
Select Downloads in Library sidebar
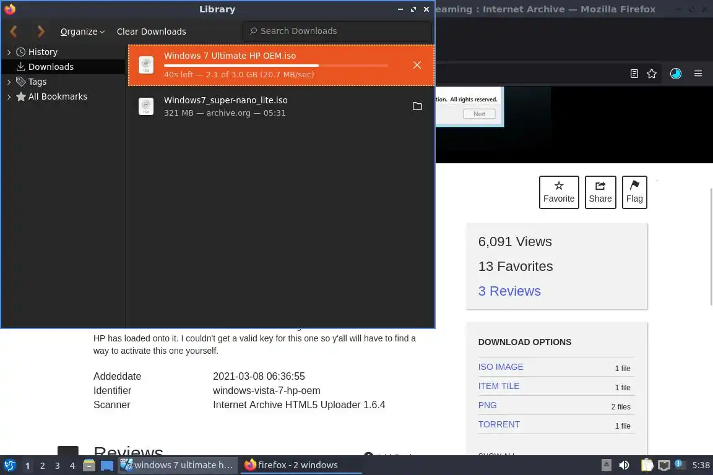point(51,67)
